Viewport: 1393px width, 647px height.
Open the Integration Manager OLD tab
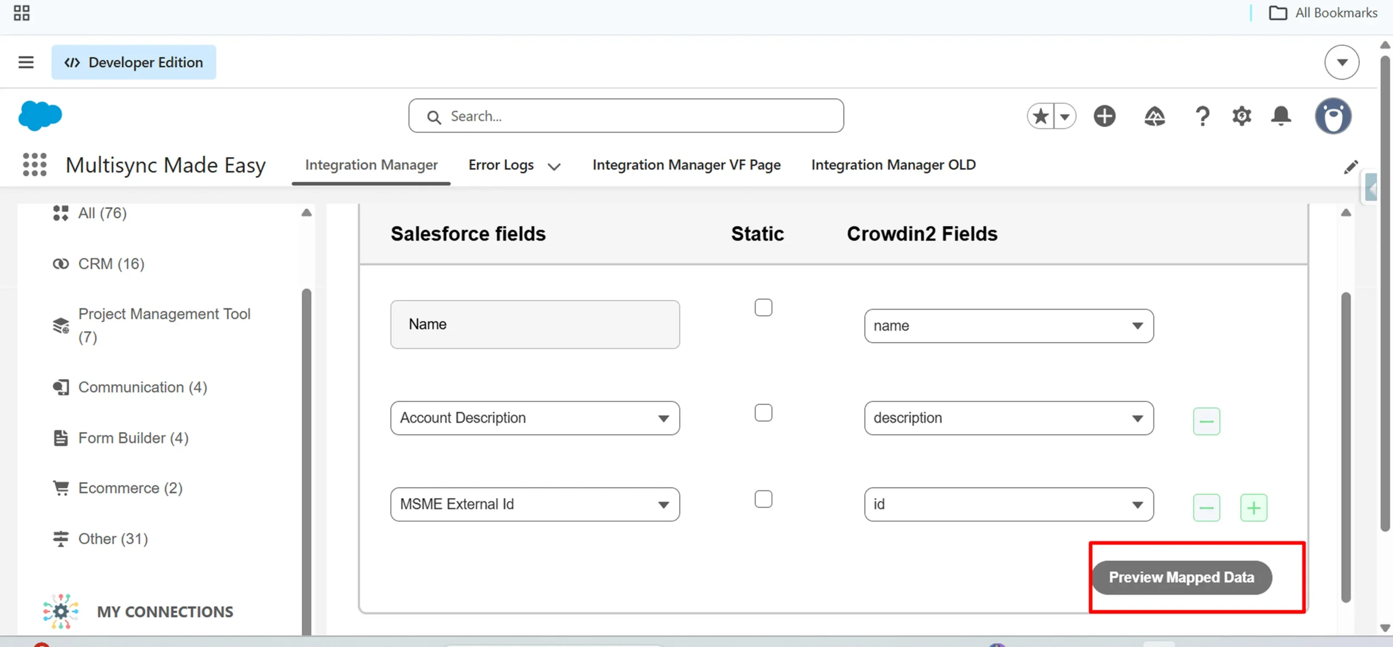point(893,165)
